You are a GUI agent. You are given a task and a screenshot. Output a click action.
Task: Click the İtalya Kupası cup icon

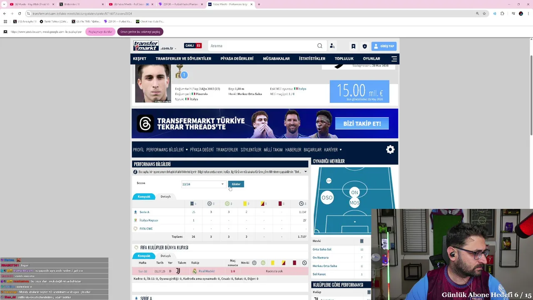point(135,220)
